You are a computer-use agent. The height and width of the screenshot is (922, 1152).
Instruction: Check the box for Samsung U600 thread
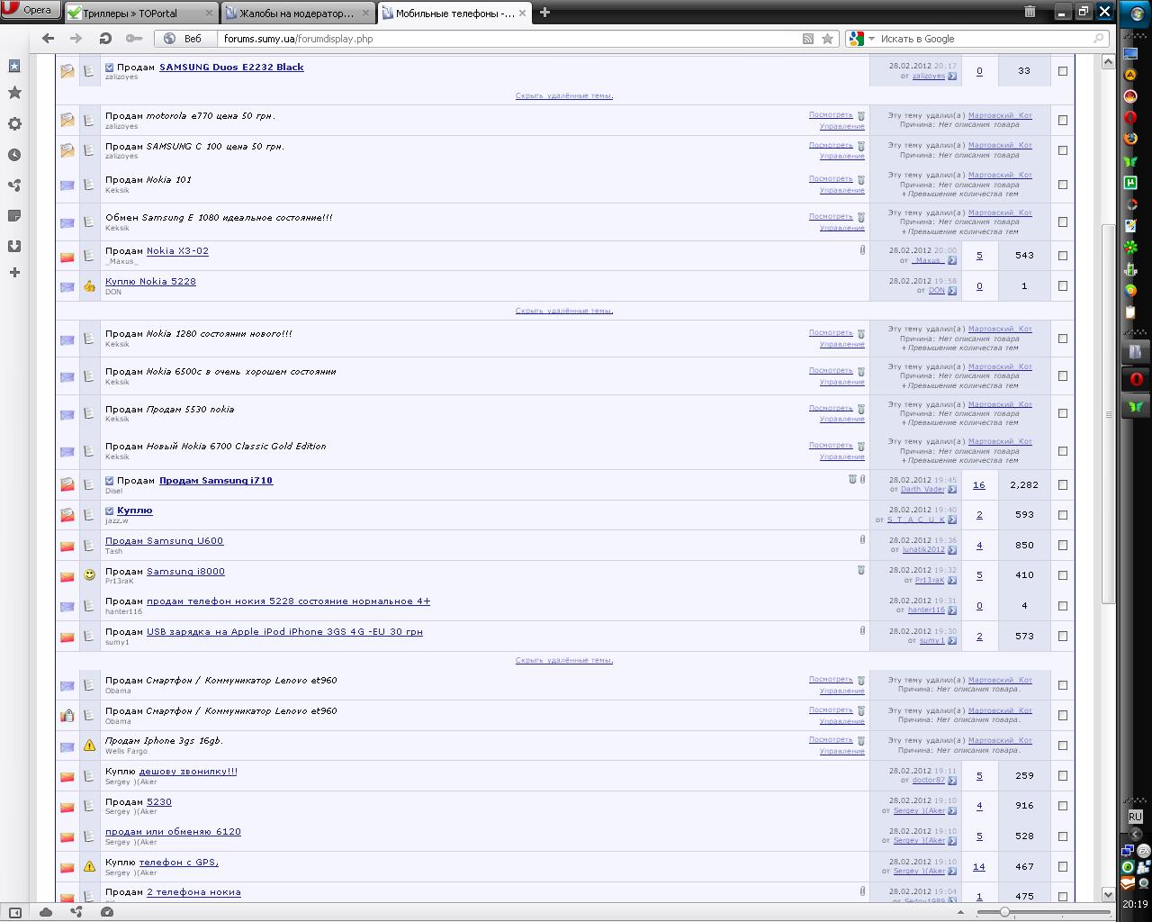click(1063, 546)
